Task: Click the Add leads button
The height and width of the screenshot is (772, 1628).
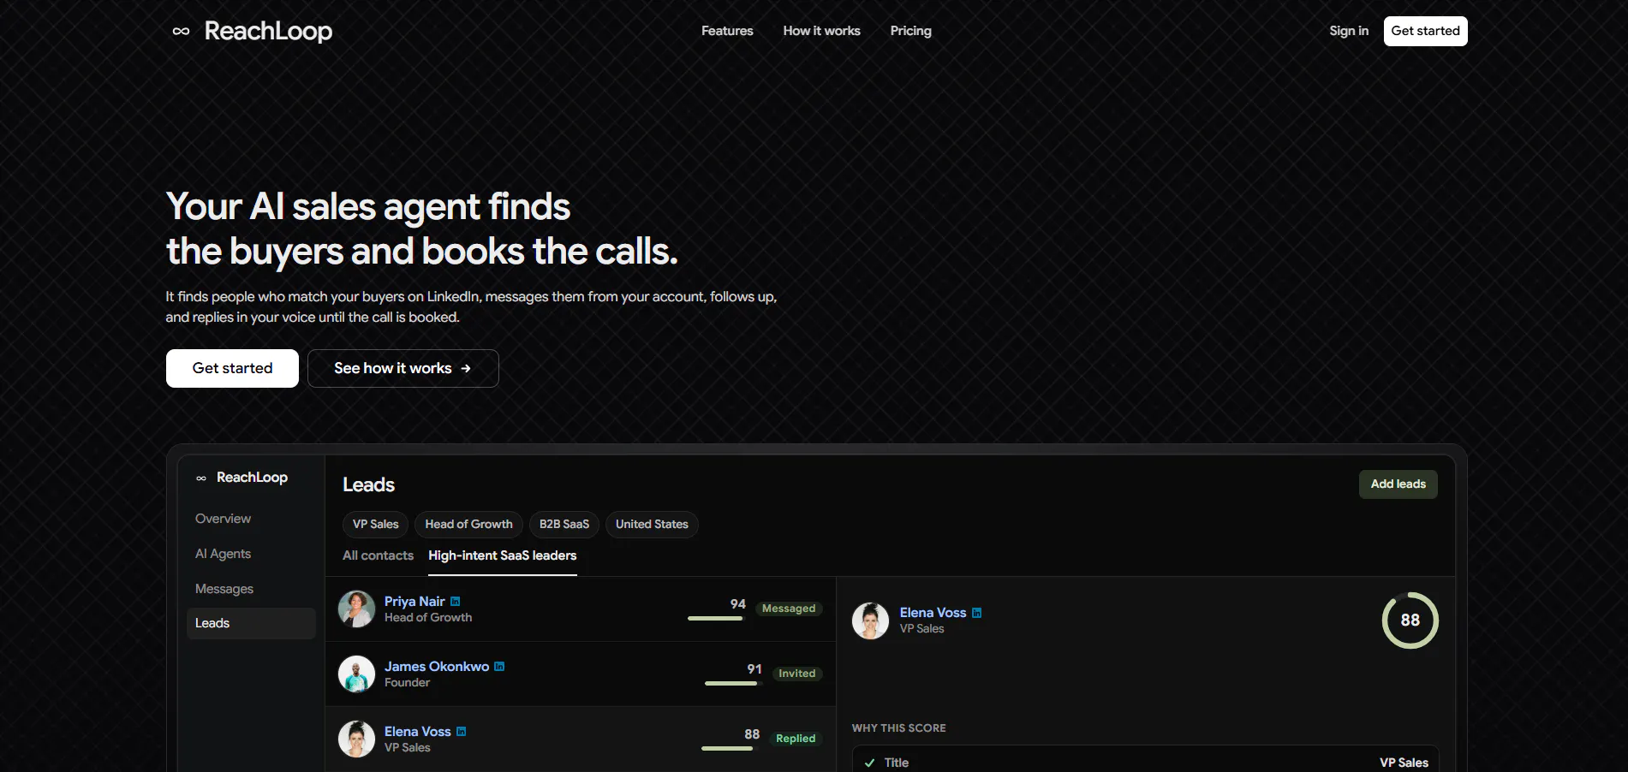Action: 1398,484
